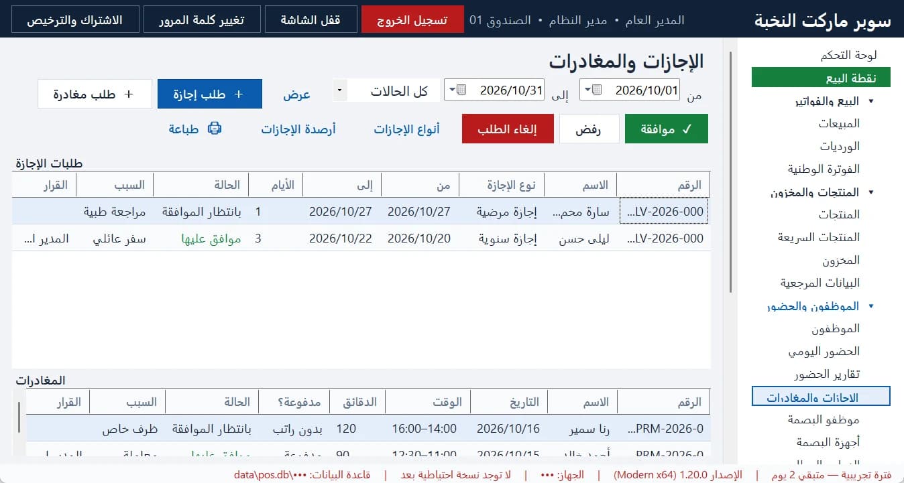Image resolution: width=904 pixels, height=483 pixels.
Task: Open أنواع الإجازات
Action: coord(407,129)
